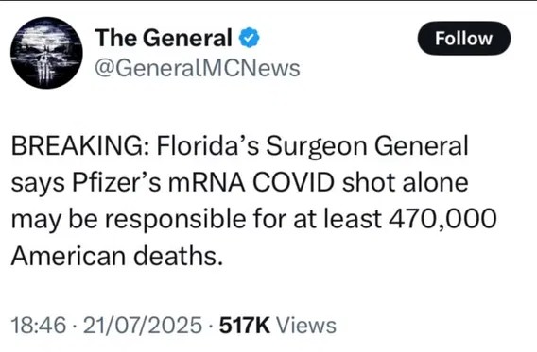Click the words shot alone
Viewport: 537px width, 352px height.
406,182
